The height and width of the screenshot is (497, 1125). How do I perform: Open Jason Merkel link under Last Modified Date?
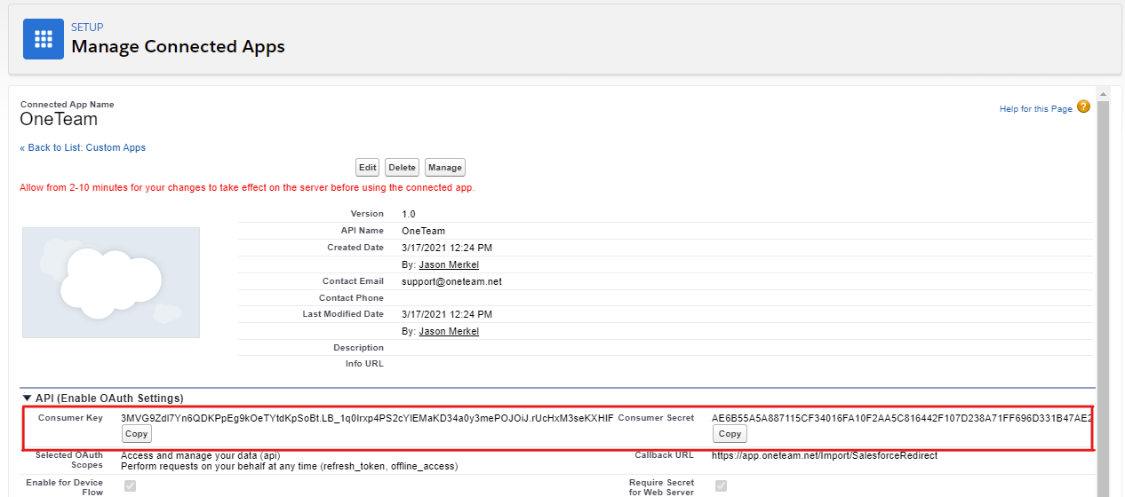click(449, 331)
